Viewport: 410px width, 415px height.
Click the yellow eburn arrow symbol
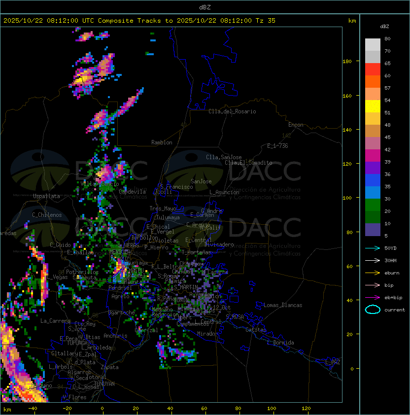373,273
